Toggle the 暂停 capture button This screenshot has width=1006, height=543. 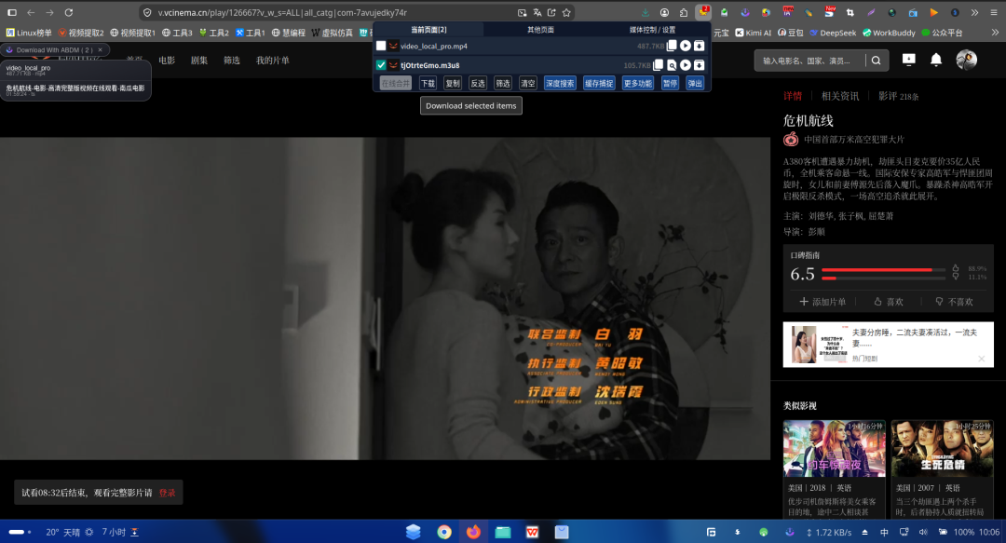[670, 84]
